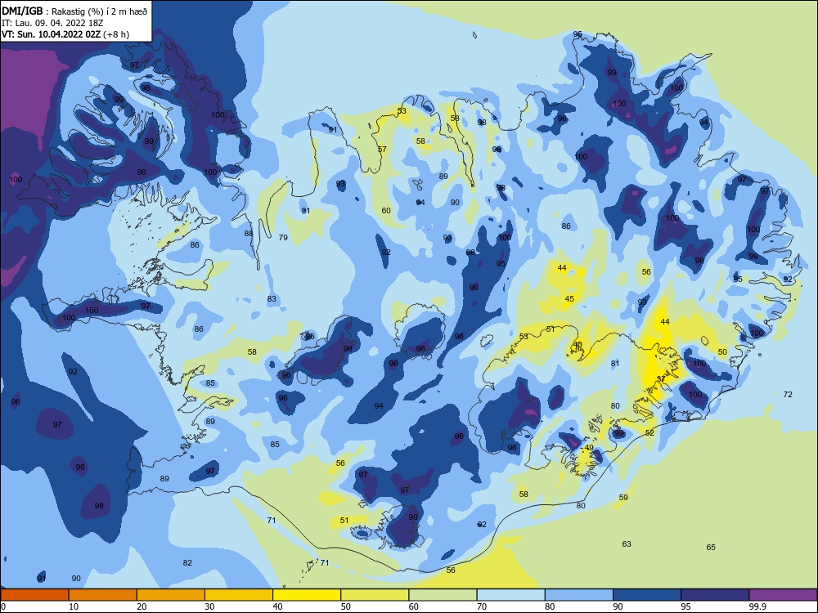Click the legend tick label '70'
This screenshot has width=818, height=613.
(x=482, y=606)
